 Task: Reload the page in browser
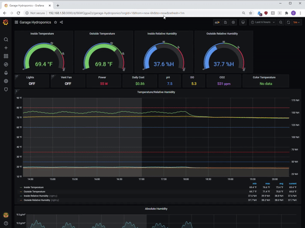(18, 13)
